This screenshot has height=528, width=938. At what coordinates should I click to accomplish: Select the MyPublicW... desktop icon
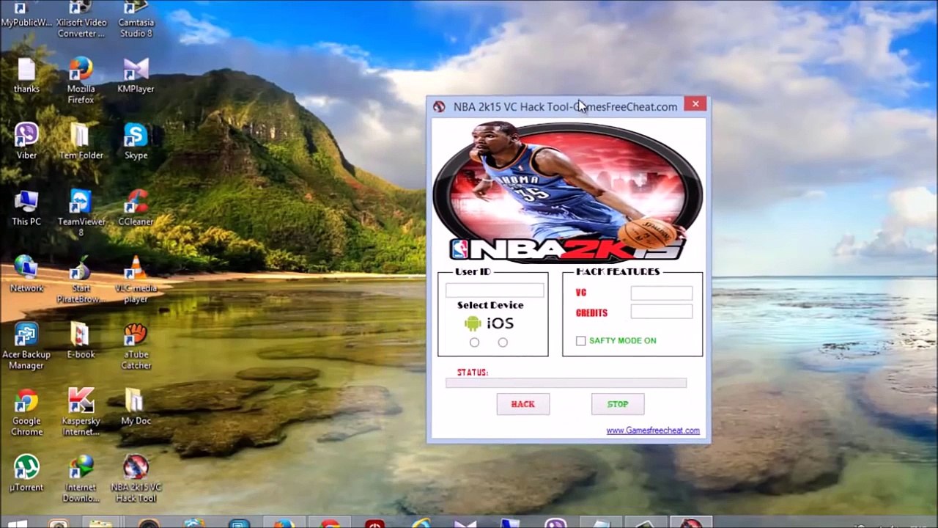pos(26,15)
